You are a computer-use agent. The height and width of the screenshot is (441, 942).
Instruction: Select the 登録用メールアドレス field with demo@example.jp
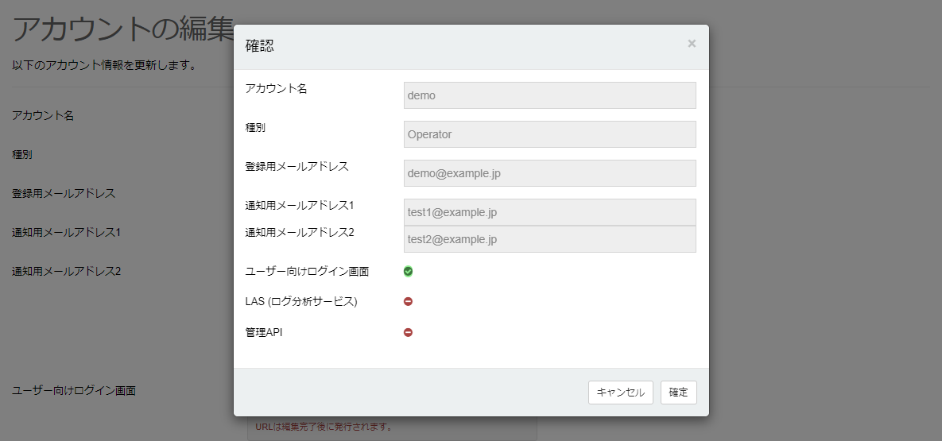pos(549,173)
